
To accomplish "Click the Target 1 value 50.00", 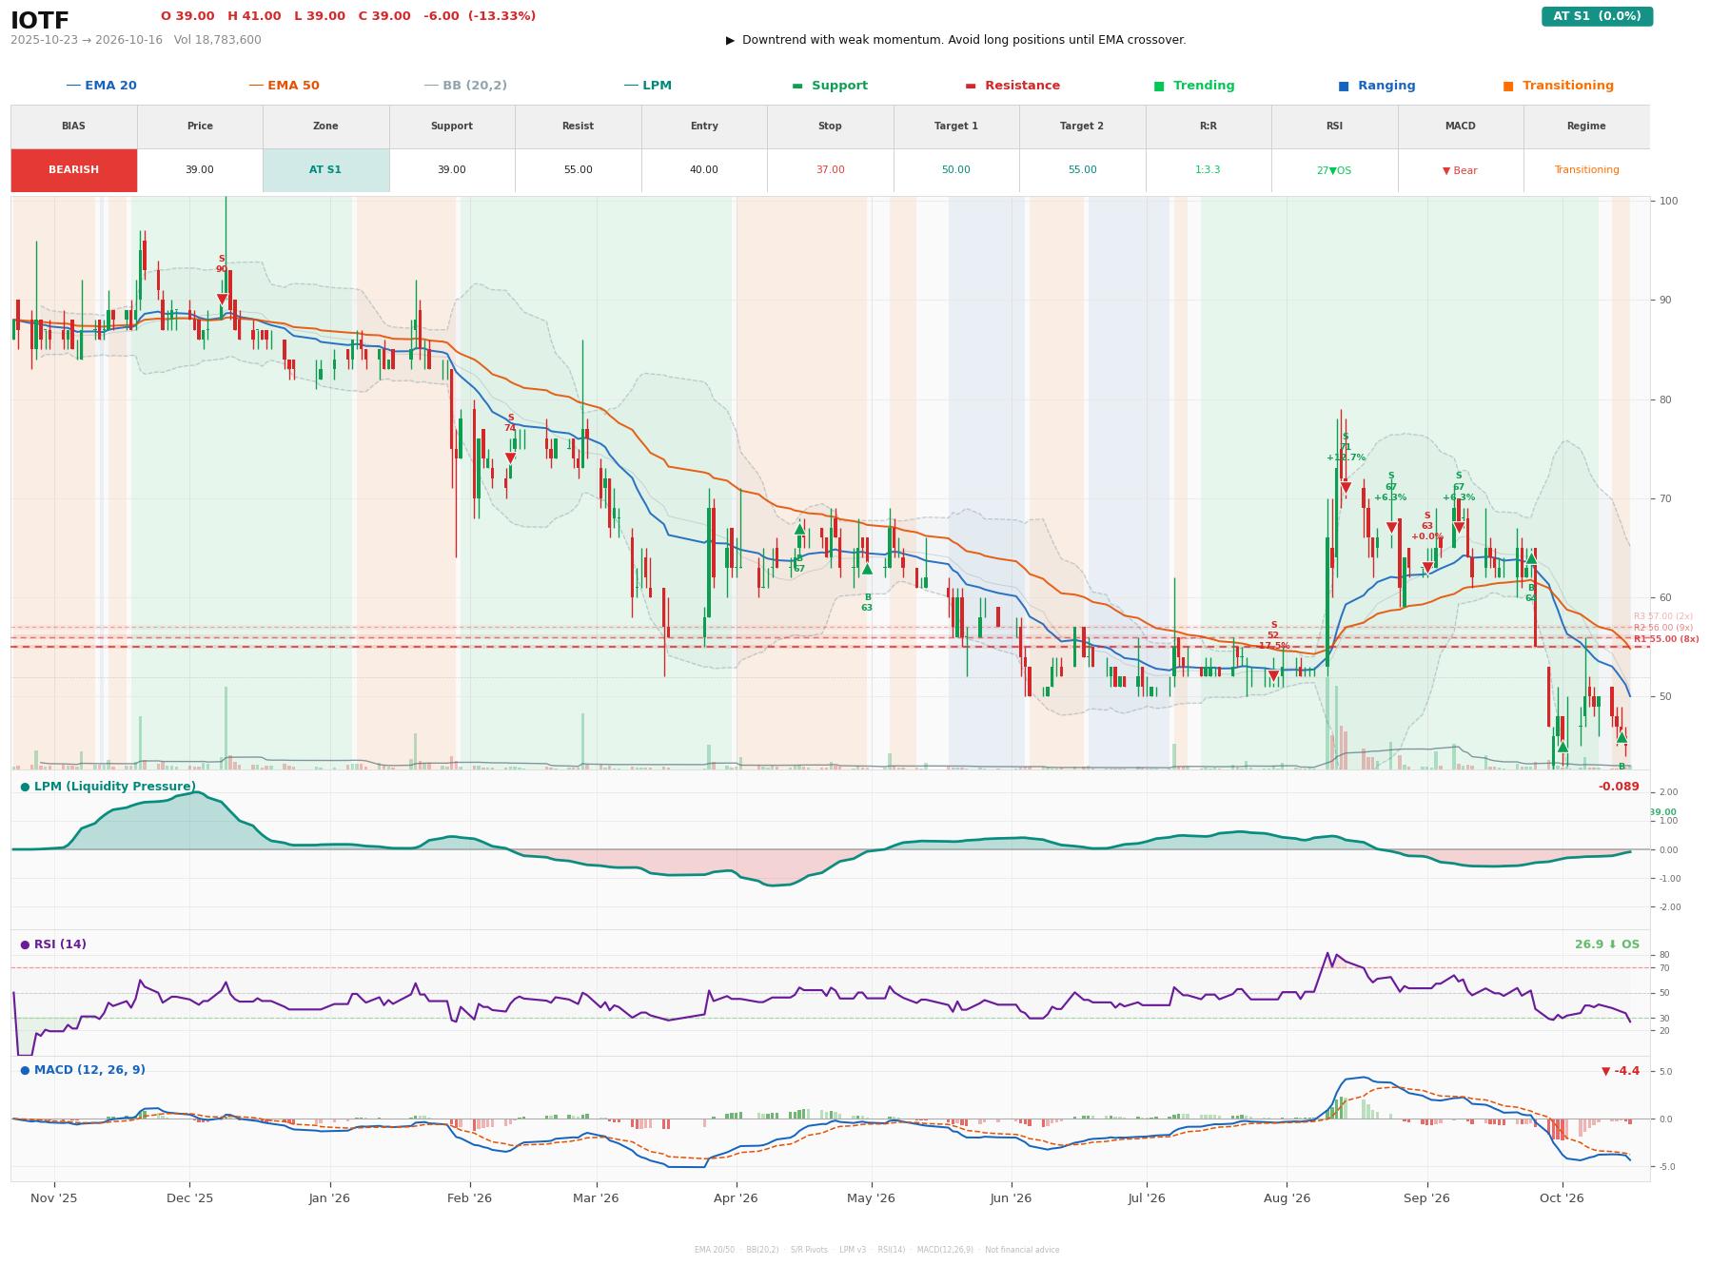I will 955,170.
